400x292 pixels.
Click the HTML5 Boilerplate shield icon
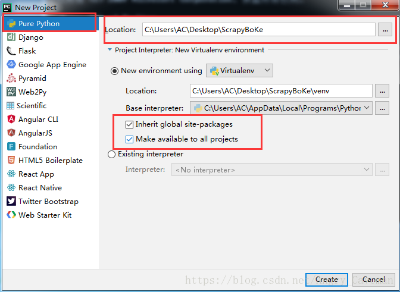pos(11,160)
